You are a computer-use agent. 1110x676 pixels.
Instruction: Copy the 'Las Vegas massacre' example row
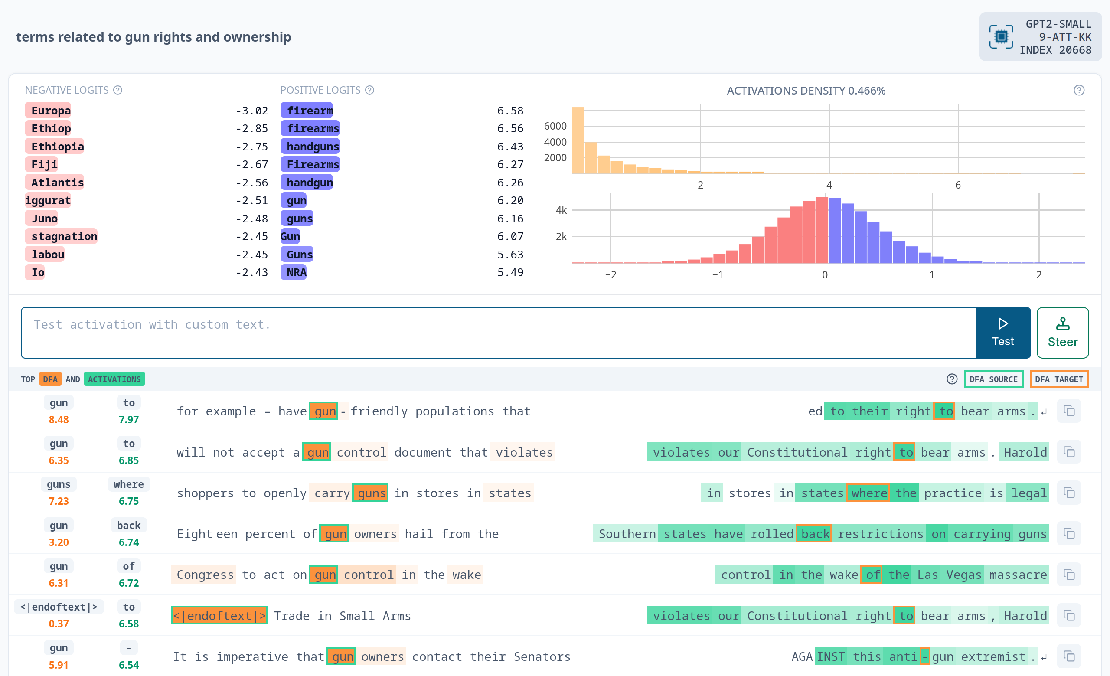pyautogui.click(x=1068, y=575)
